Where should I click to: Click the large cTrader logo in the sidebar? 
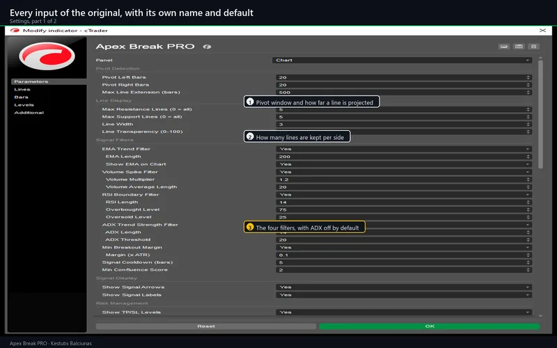(x=47, y=56)
